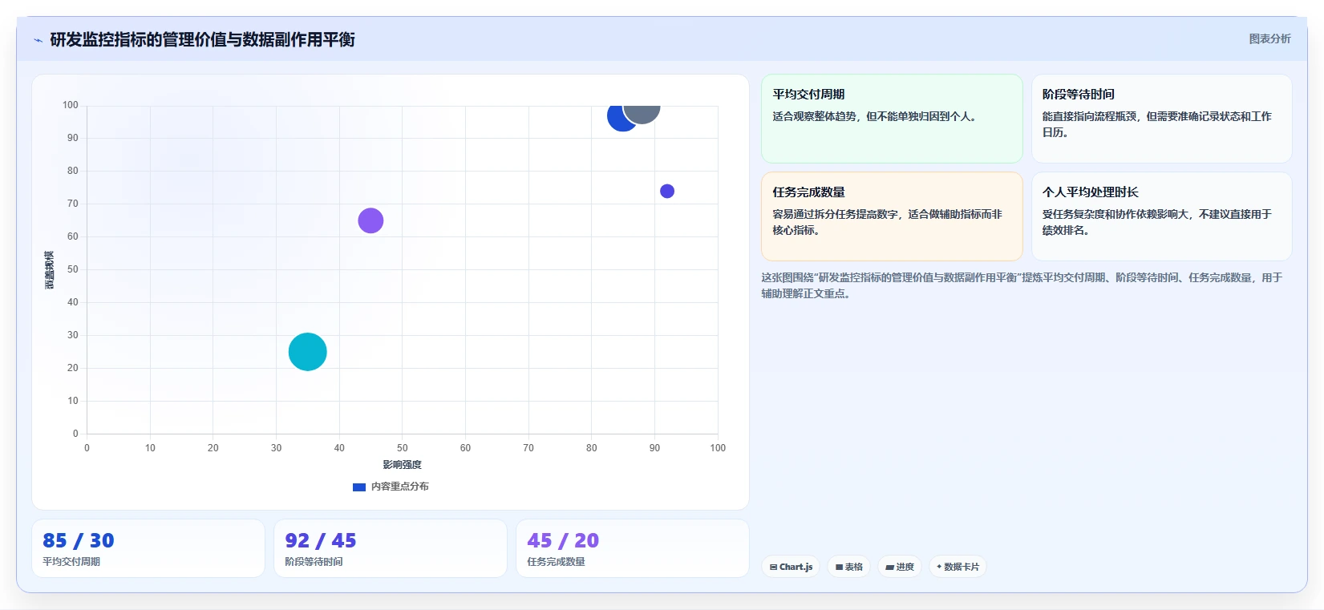The image size is (1324, 610).
Task: Click the 任务完成数量 label under 45 / 20
Action: [556, 562]
